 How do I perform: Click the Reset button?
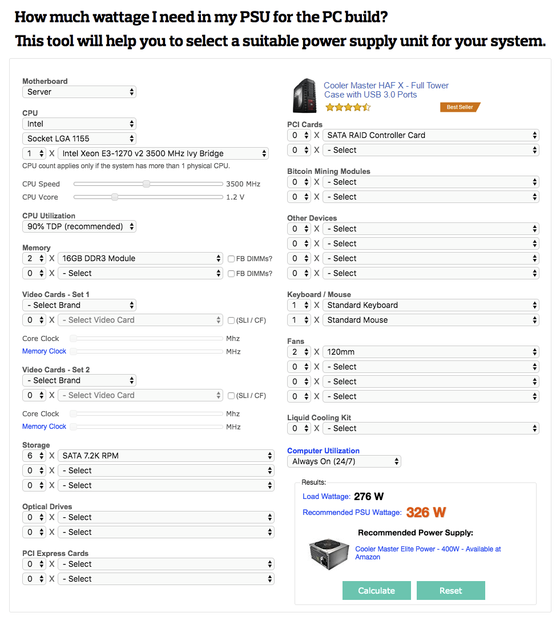click(x=451, y=591)
